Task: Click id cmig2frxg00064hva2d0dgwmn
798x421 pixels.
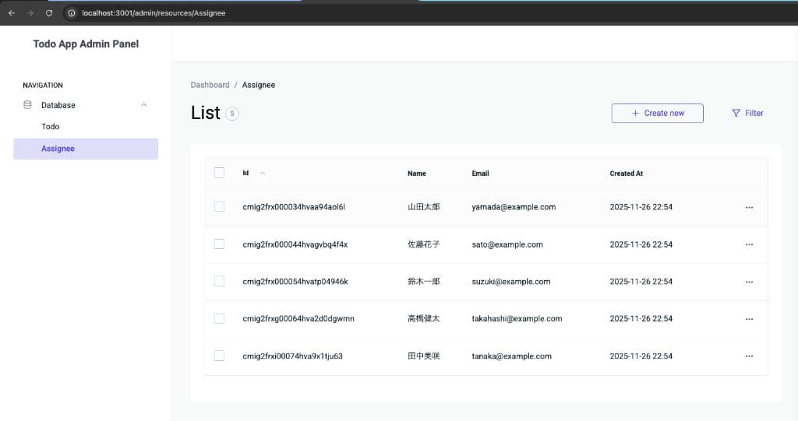Action: coord(298,319)
